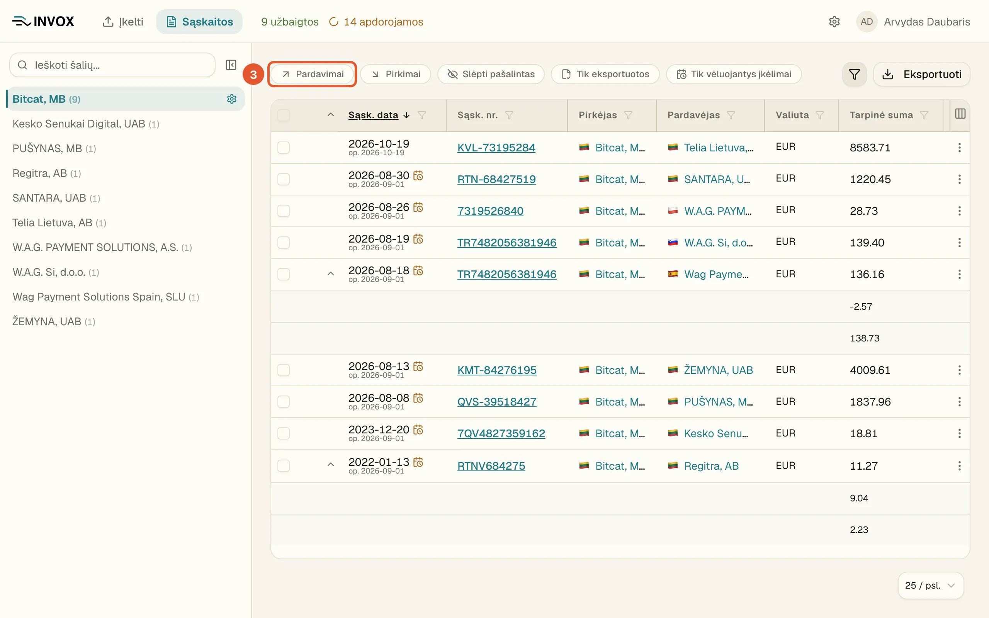Check the KMT-84276195 row checkbox
Screen dimensions: 989x618
284,370
